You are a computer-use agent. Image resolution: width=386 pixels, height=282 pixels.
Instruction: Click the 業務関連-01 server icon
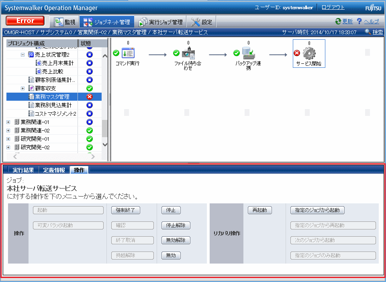[17, 122]
